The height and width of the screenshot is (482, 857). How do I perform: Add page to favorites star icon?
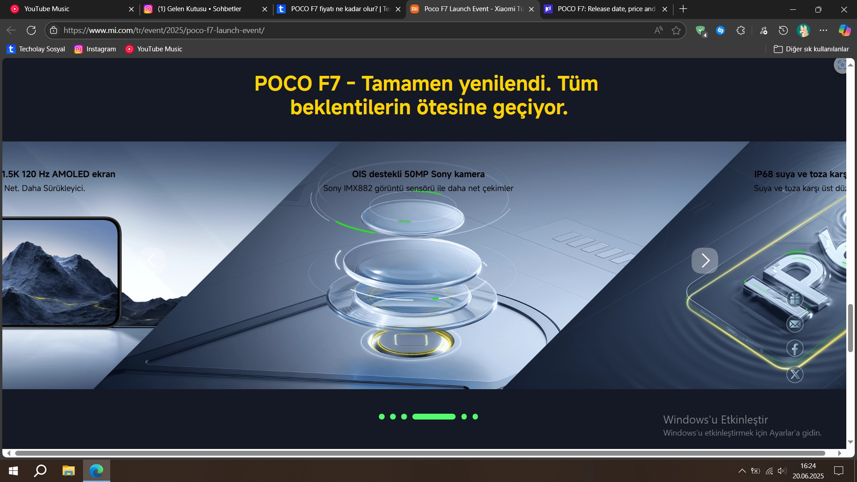pos(676,30)
